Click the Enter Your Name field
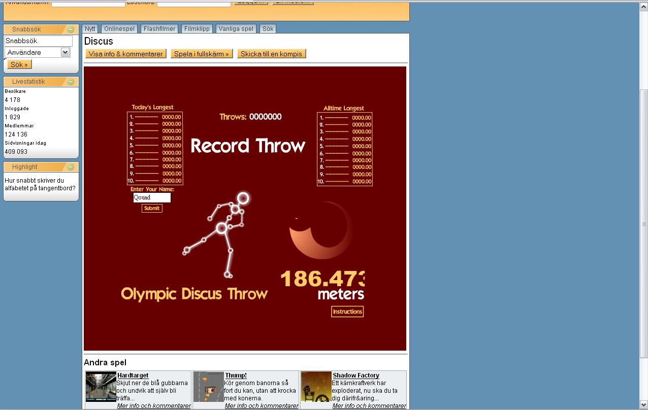The height and width of the screenshot is (410, 648). 152,197
